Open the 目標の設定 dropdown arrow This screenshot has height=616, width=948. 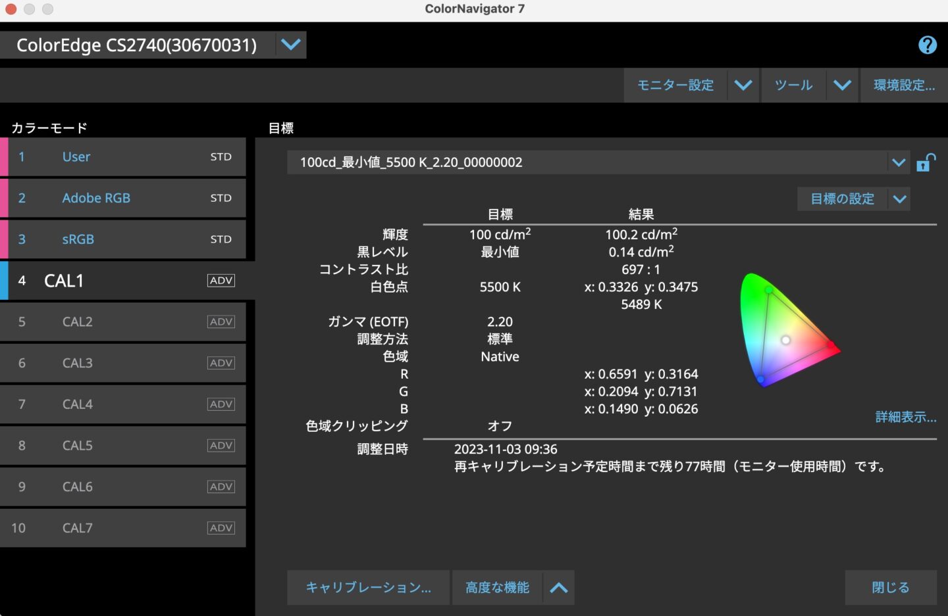coord(899,199)
